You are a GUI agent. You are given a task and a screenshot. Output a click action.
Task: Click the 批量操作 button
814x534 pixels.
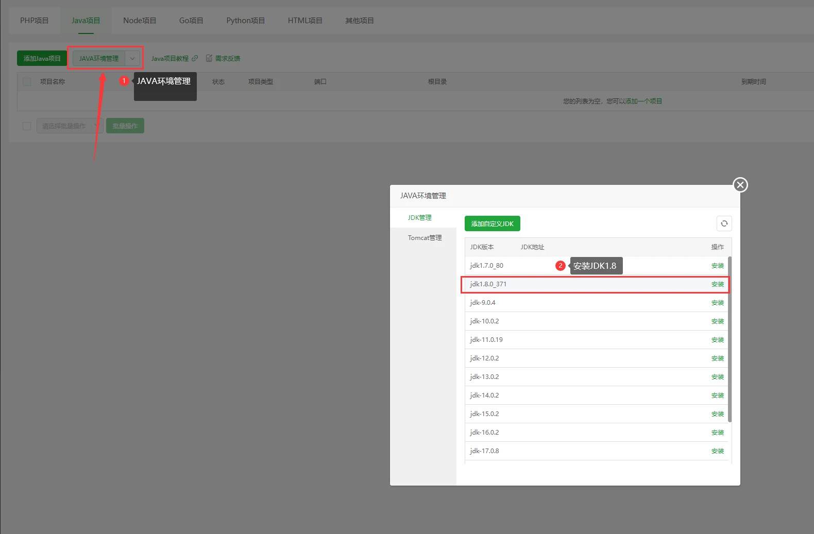125,126
